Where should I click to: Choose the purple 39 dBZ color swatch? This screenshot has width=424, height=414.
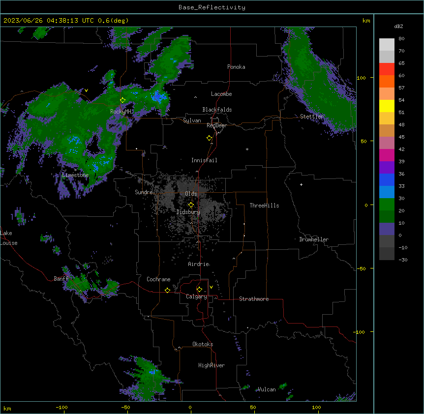click(387, 168)
